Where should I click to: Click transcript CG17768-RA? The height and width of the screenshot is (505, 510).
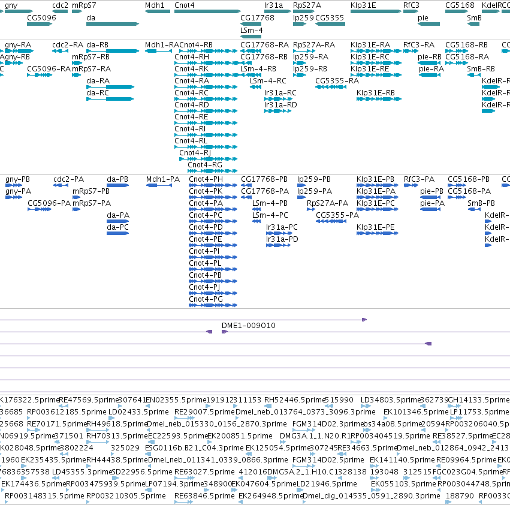tap(264, 44)
